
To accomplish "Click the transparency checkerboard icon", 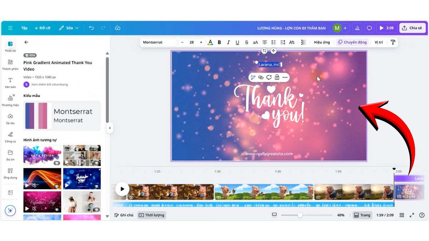I will (x=303, y=42).
